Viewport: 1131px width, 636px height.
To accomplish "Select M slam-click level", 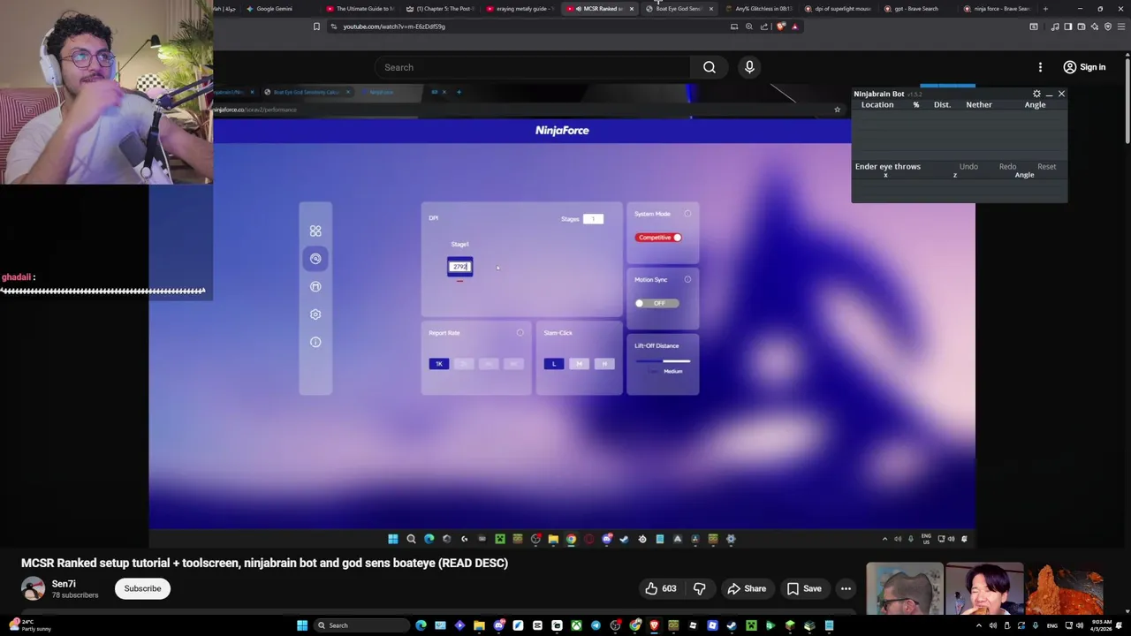I will click(579, 364).
